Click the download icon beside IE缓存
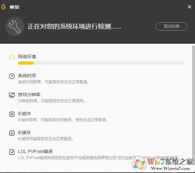 12,133
